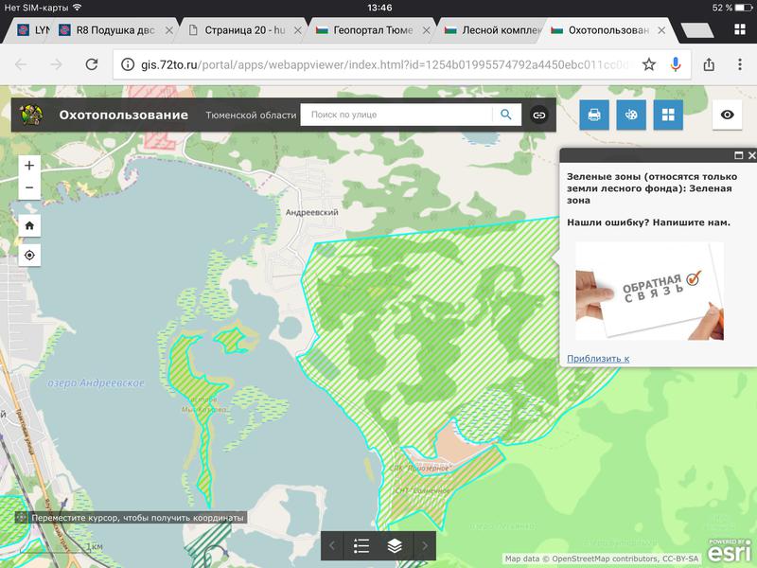The image size is (757, 568).
Task: Click the 'Приблизить к' link
Action: [x=597, y=359]
